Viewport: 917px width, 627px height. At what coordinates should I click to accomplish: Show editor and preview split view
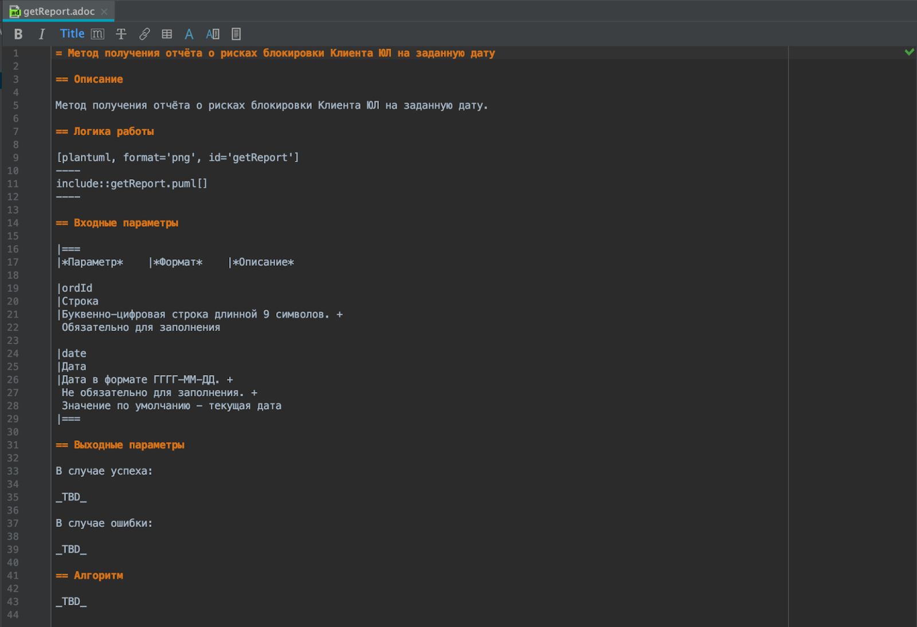[213, 34]
